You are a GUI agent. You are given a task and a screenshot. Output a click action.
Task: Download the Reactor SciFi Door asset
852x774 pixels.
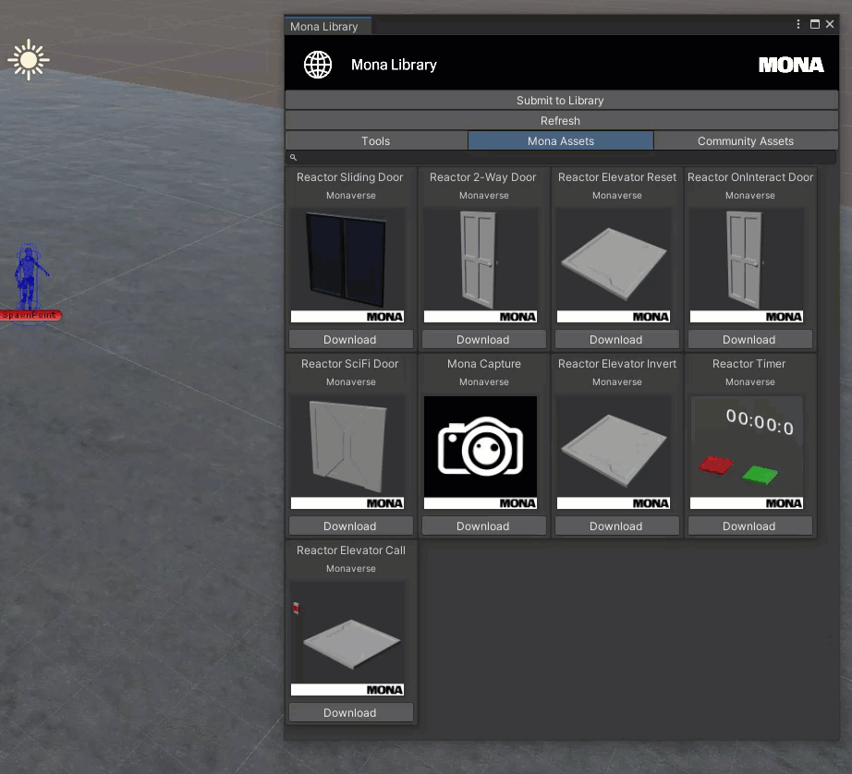pos(350,526)
